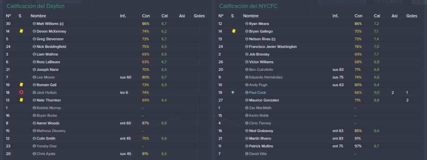Click info icon next to Maurice Gonzalez

246,100
